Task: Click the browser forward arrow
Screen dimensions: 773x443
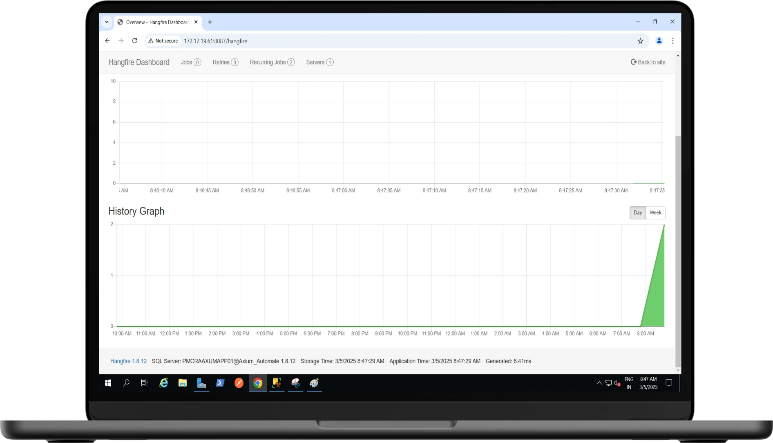Action: [121, 41]
